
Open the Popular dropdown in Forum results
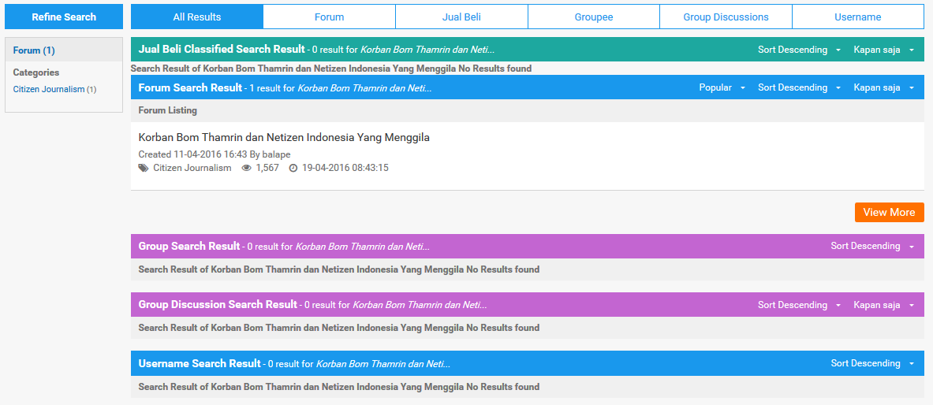(x=722, y=87)
